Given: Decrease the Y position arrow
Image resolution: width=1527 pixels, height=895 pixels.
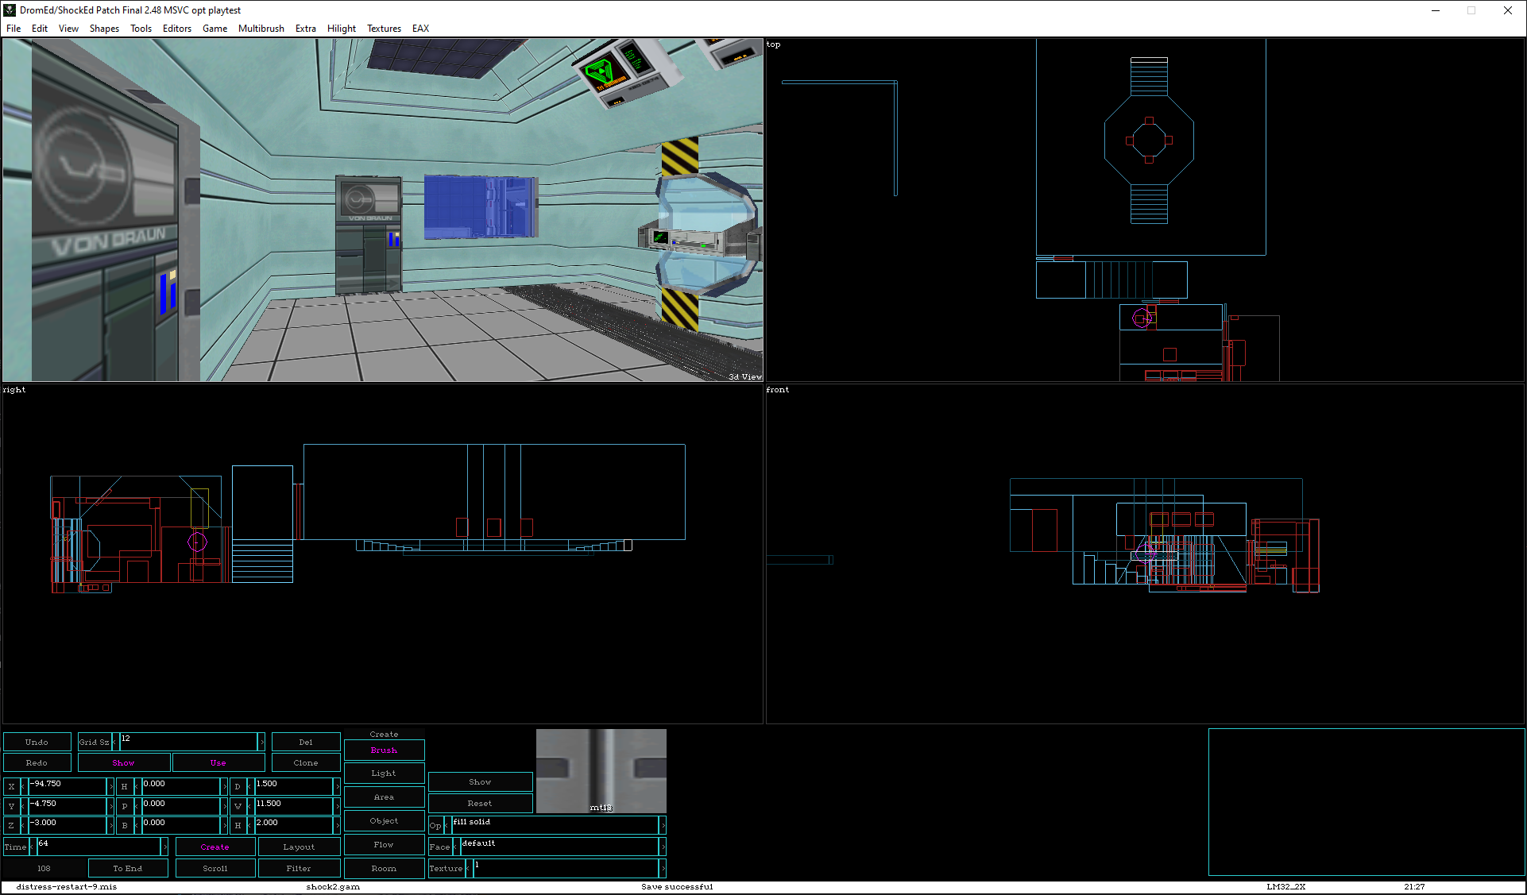Looking at the screenshot, I should (24, 806).
